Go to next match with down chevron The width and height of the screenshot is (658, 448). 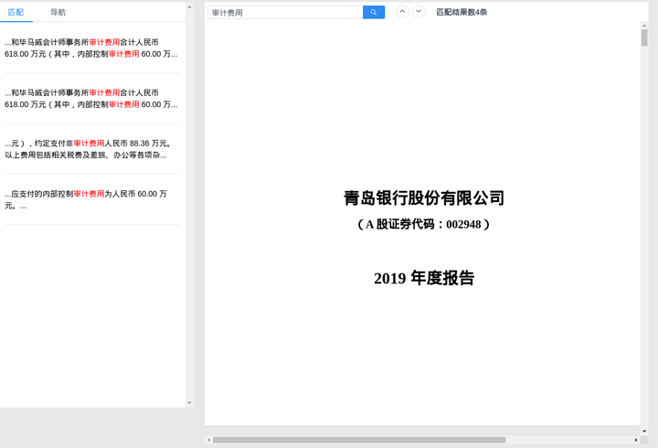tap(419, 12)
